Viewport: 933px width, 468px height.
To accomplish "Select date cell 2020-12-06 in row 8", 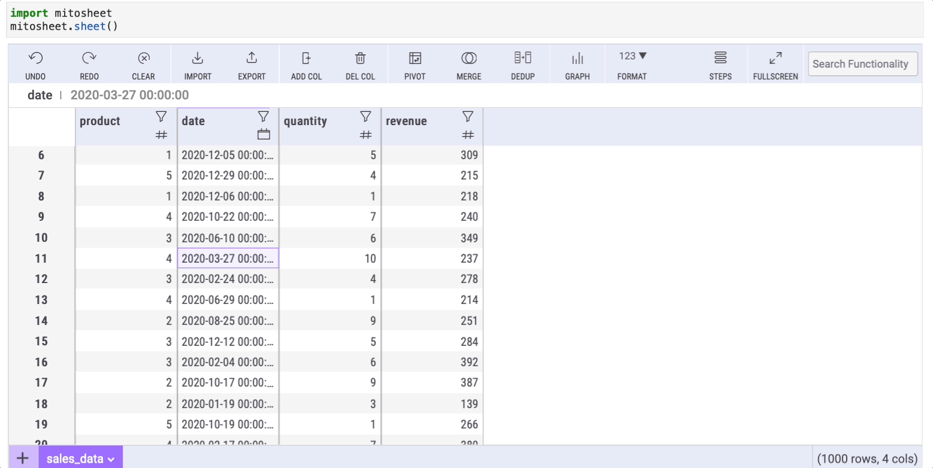I will click(228, 196).
